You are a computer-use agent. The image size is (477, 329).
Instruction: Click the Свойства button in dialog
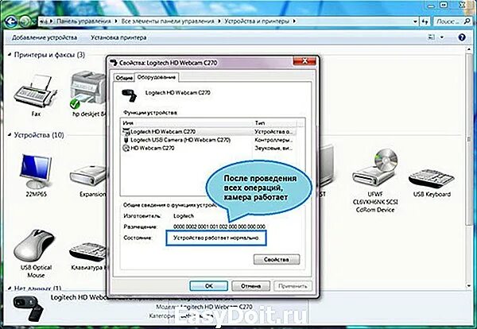[x=276, y=260]
